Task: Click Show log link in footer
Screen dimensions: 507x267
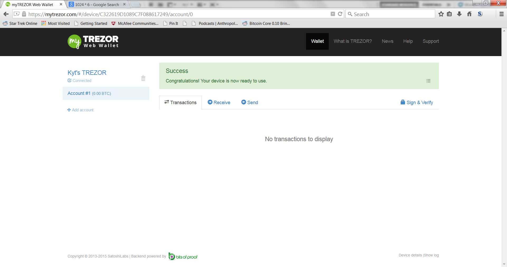Action: coord(431,255)
